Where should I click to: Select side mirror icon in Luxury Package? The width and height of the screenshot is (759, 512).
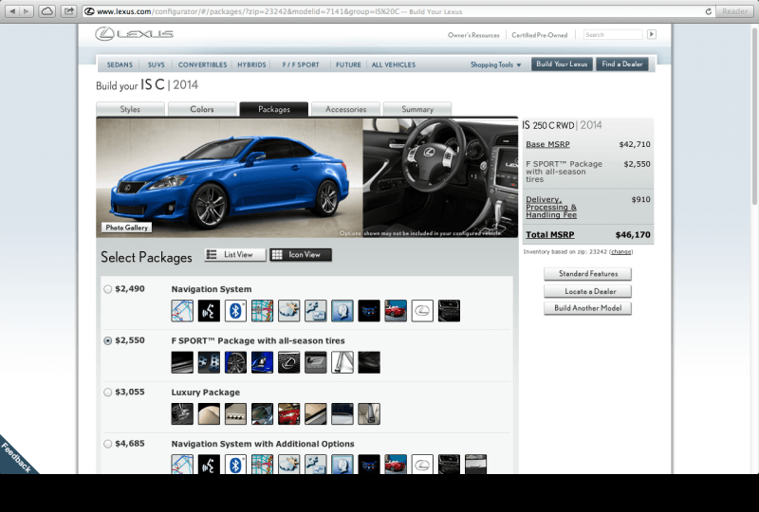pyautogui.click(x=262, y=413)
